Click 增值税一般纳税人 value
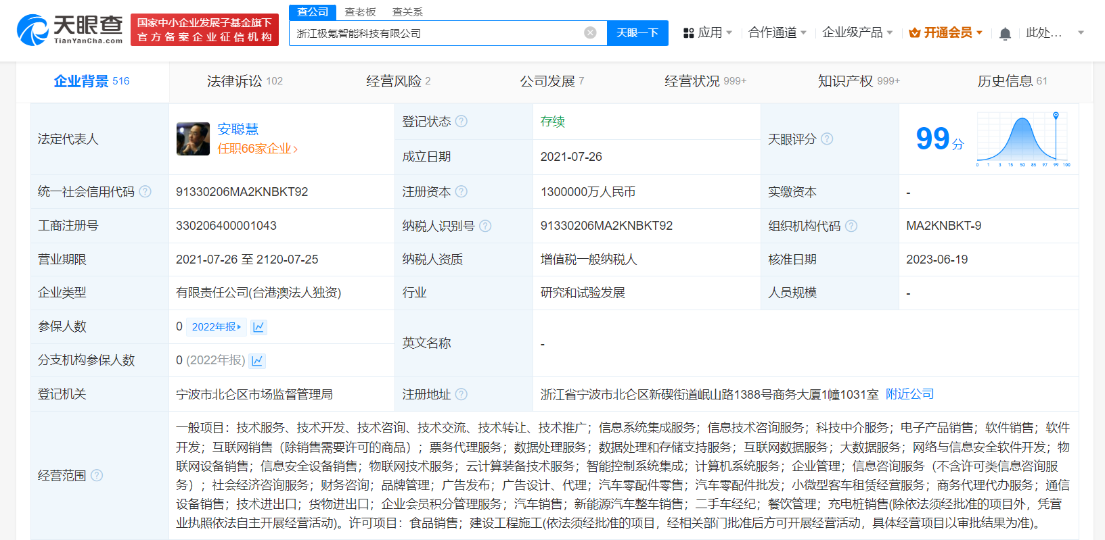Viewport: 1105px width, 540px height. pos(588,260)
